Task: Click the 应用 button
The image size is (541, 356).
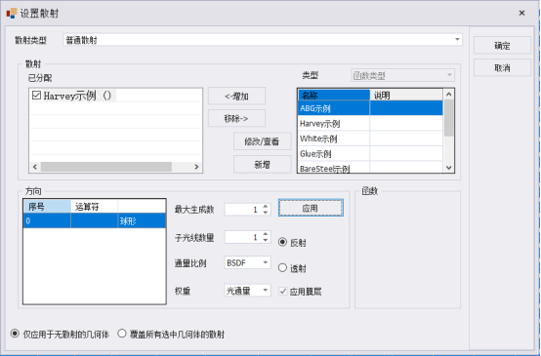Action: pyautogui.click(x=311, y=208)
